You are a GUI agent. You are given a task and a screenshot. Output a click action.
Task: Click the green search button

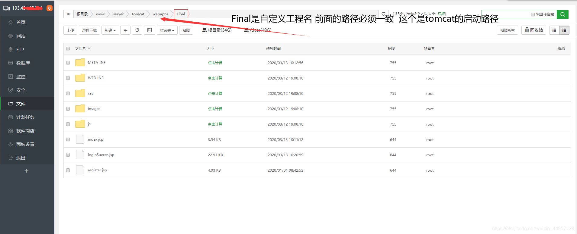[x=562, y=14]
